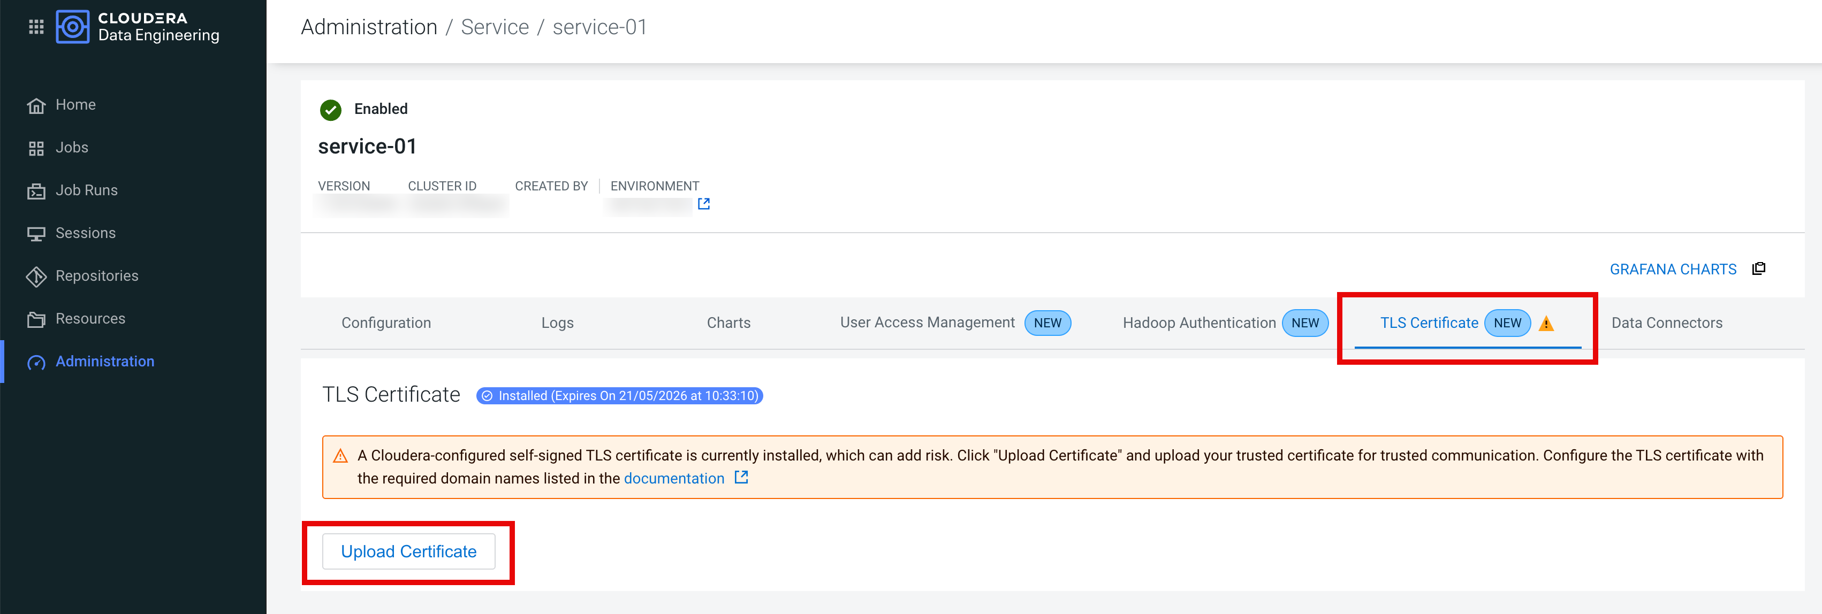Go to Job Runs in sidebar
1822x614 pixels.
[x=86, y=191]
